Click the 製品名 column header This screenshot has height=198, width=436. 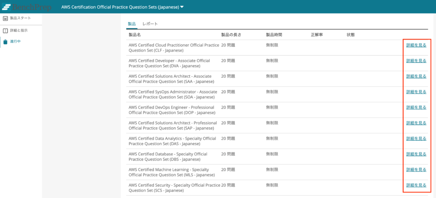[x=135, y=35]
